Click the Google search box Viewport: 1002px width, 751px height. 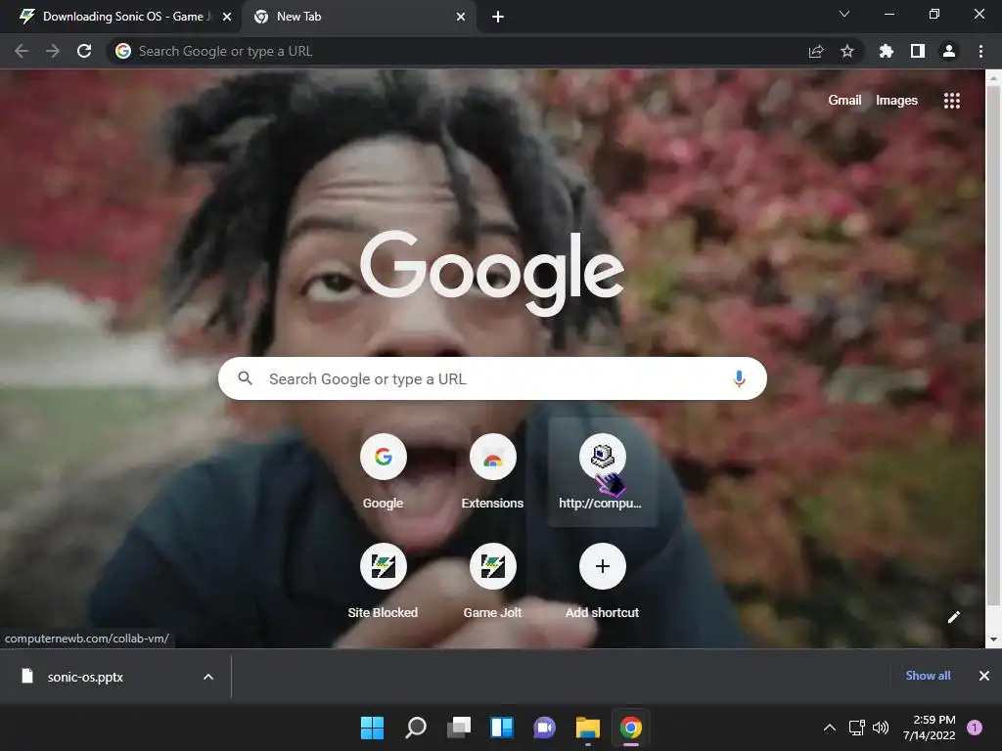click(492, 378)
